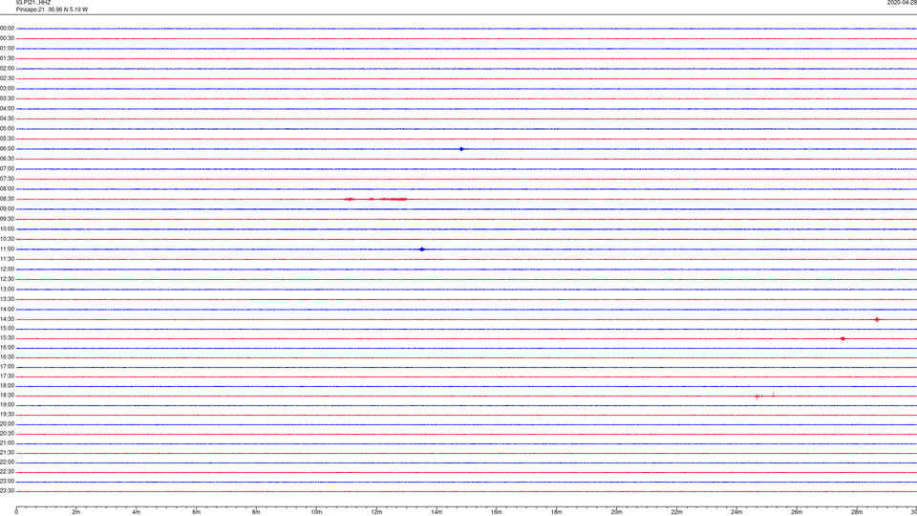
Task: Select the 00:00 time label
Action: [x=7, y=28]
